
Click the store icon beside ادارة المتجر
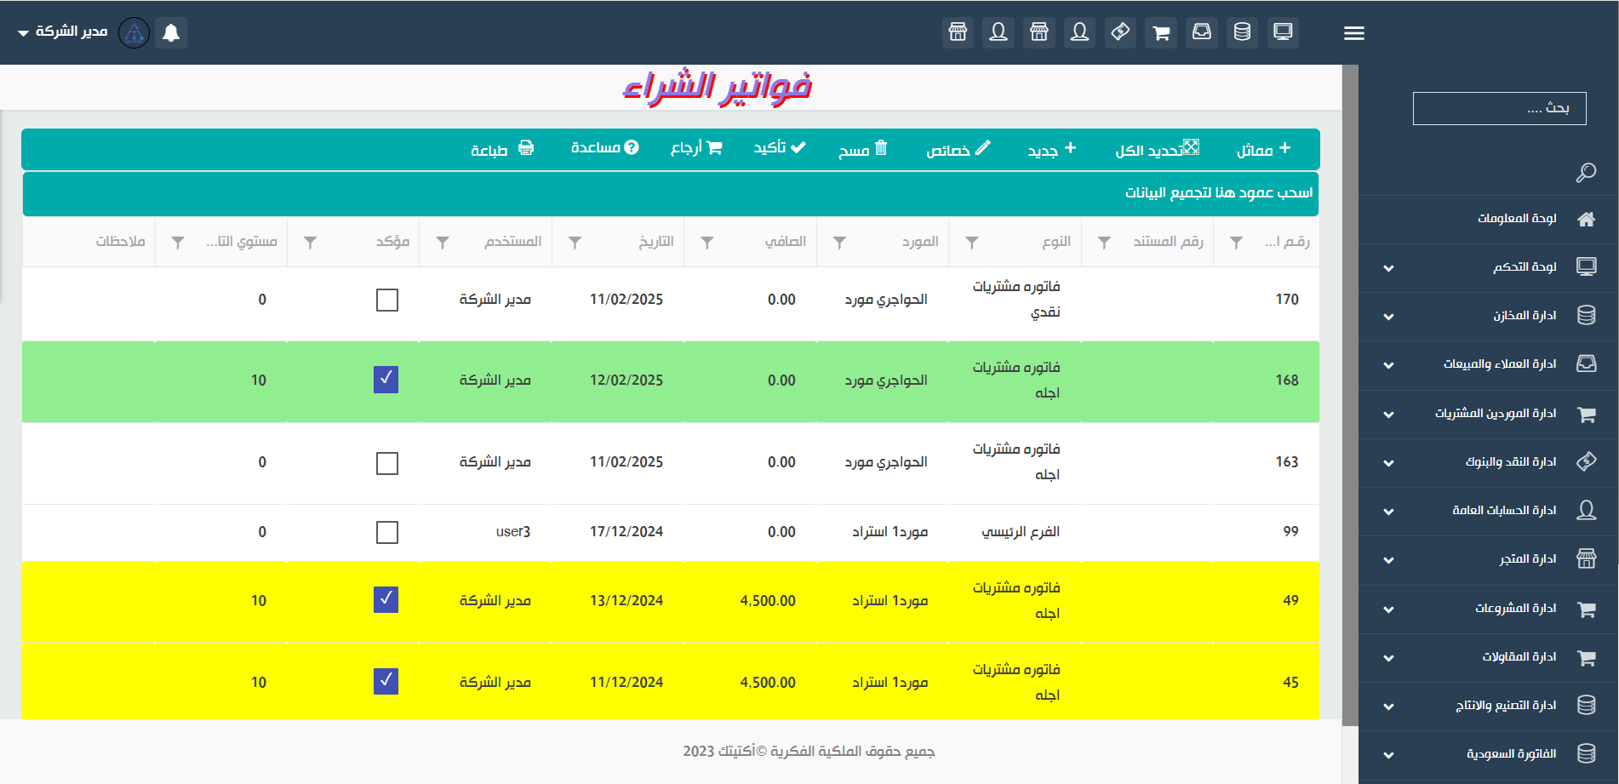[x=1586, y=558]
